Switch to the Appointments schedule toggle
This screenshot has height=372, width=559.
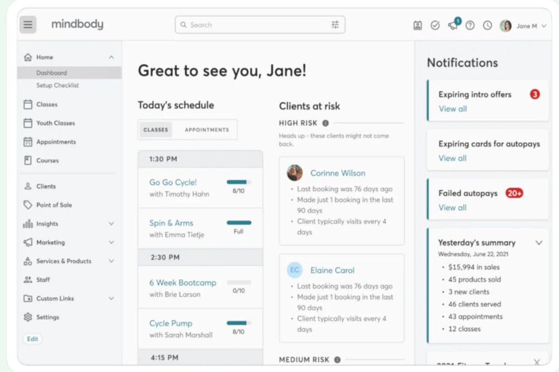point(206,130)
